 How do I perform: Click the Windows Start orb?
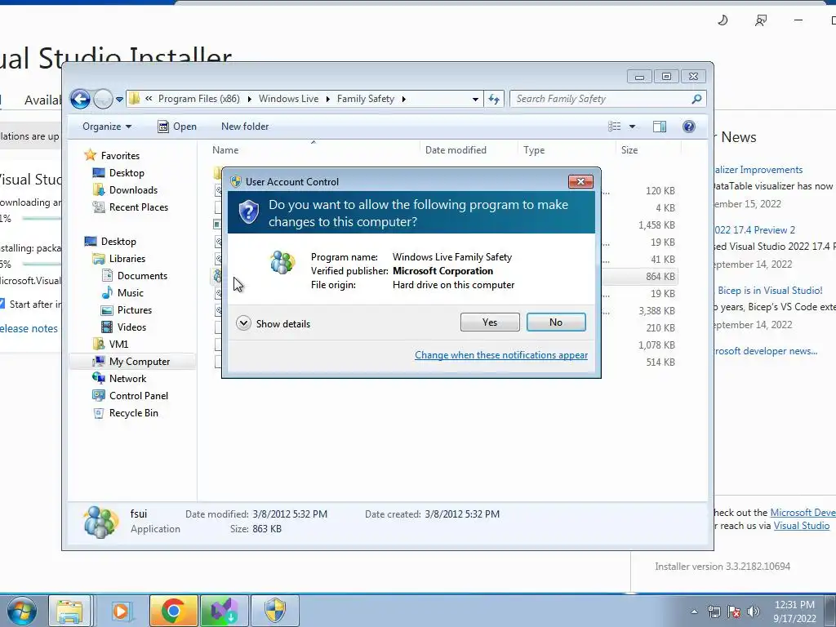[x=22, y=611]
